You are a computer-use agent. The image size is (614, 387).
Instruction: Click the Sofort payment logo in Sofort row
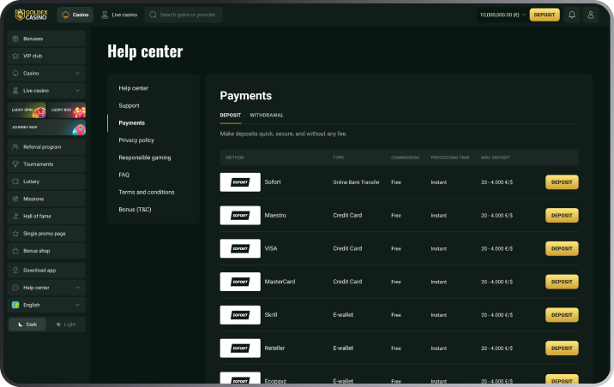pos(240,182)
